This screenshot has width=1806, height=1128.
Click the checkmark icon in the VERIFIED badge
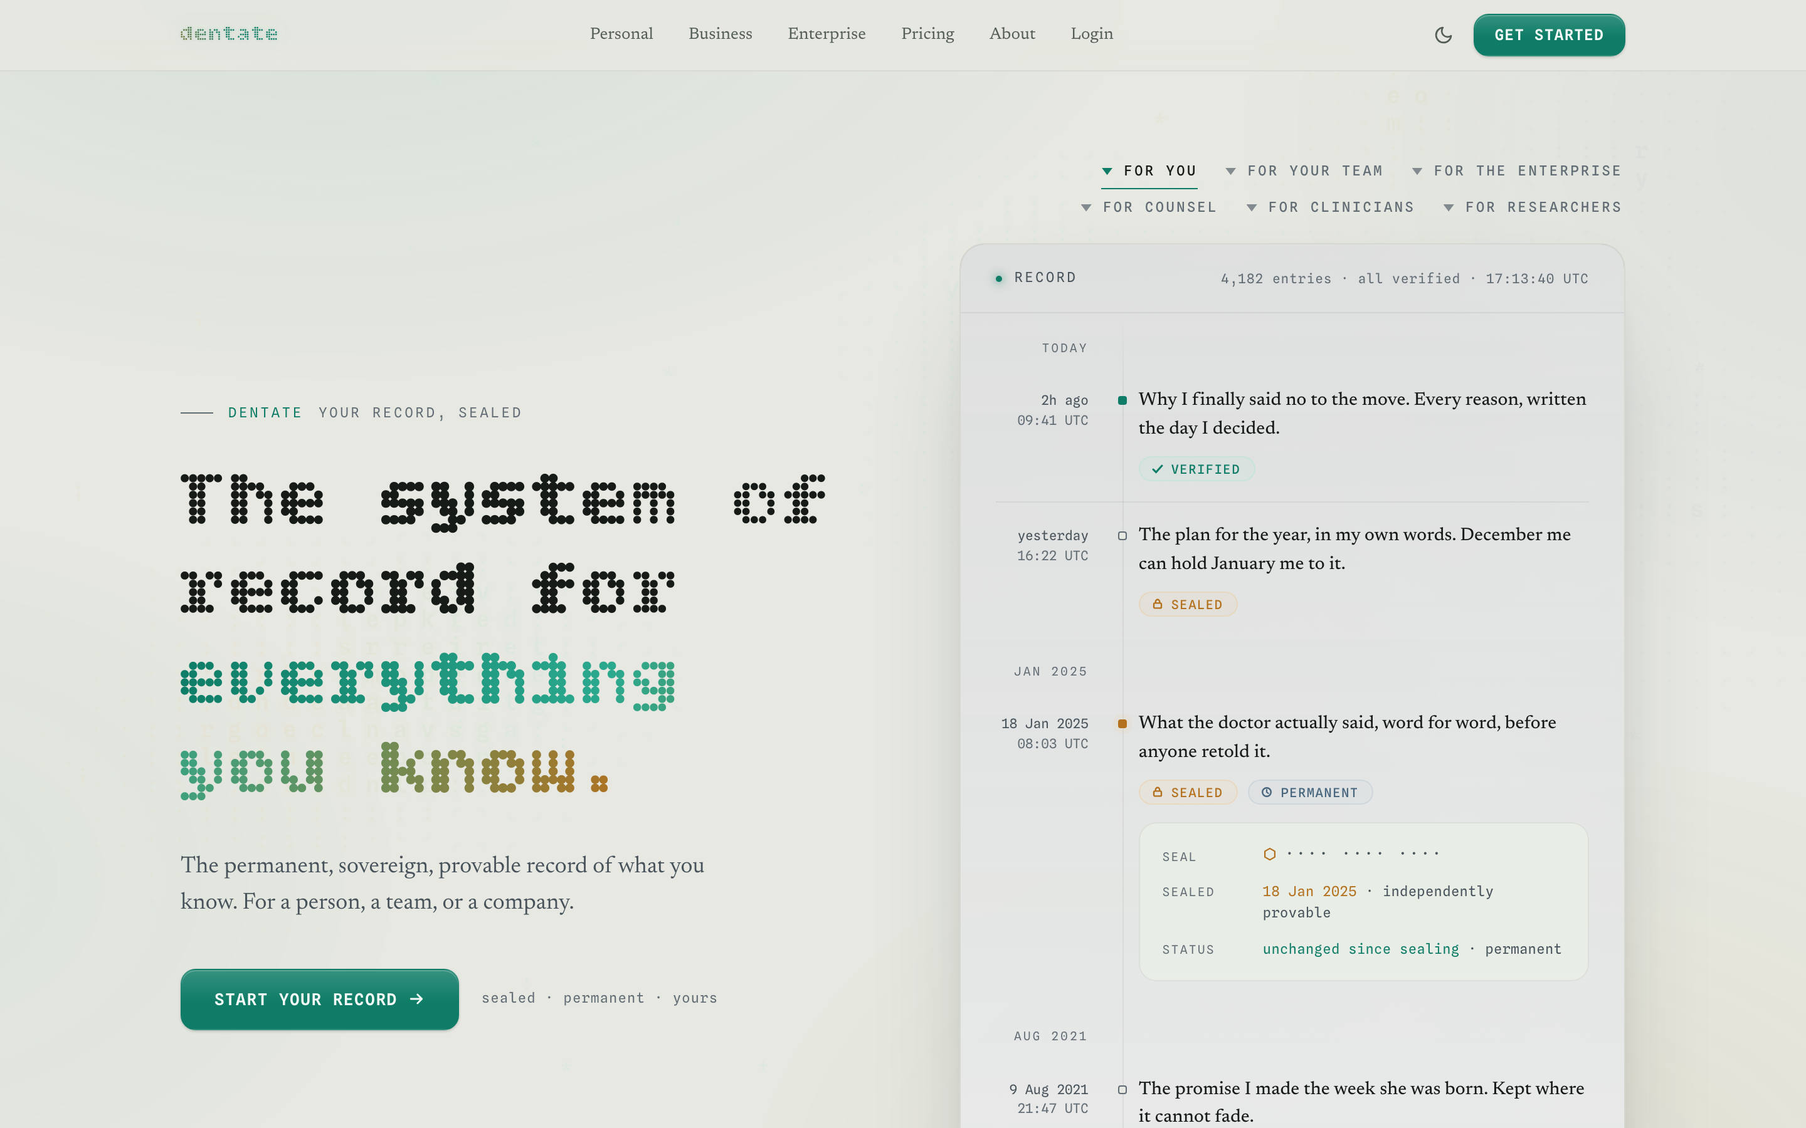pyautogui.click(x=1158, y=469)
